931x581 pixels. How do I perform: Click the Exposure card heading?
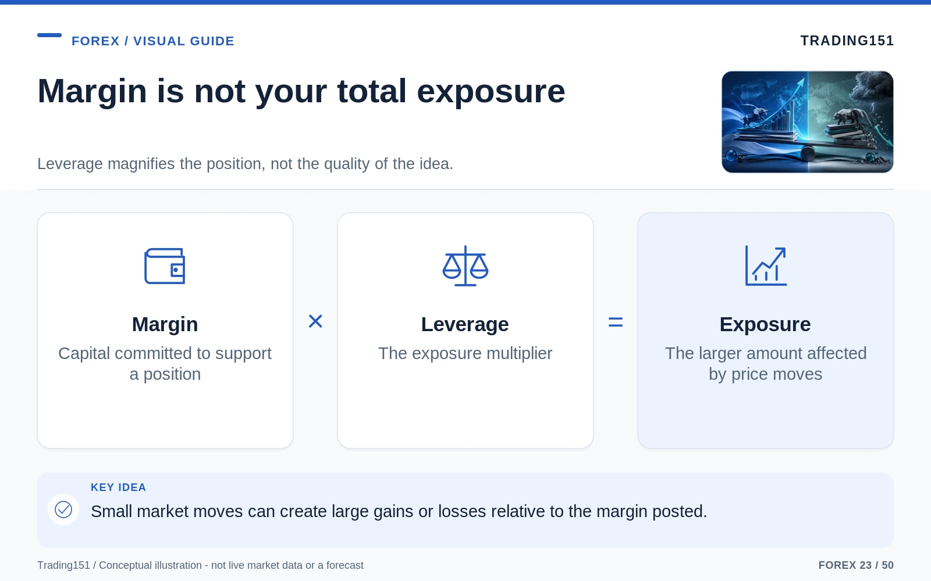[765, 324]
